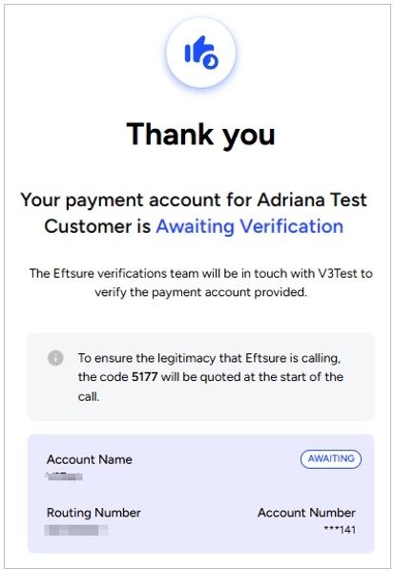This screenshot has height=570, width=394.
Task: Click the Eftsure verifications team sentence
Action: pyautogui.click(x=200, y=283)
